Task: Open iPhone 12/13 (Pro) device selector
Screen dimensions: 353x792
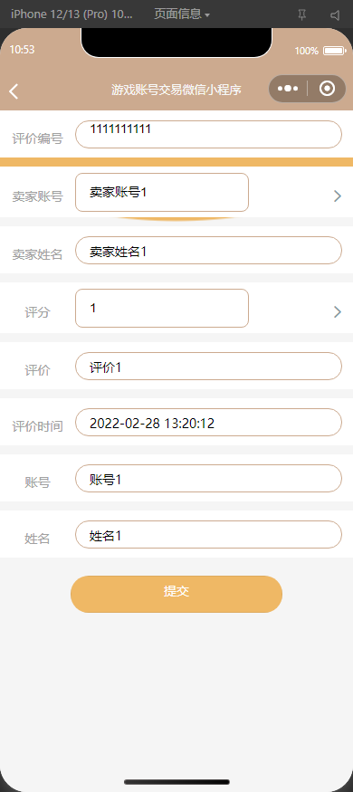Action: 72,14
